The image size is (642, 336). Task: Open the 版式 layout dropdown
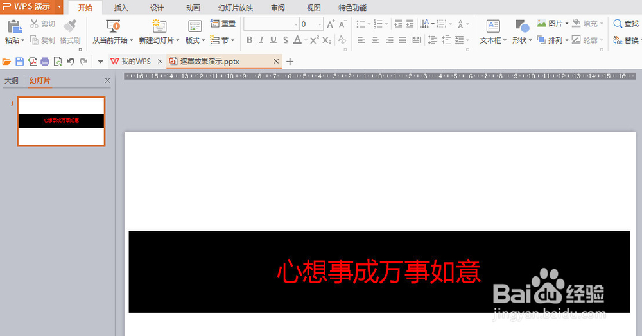[195, 40]
